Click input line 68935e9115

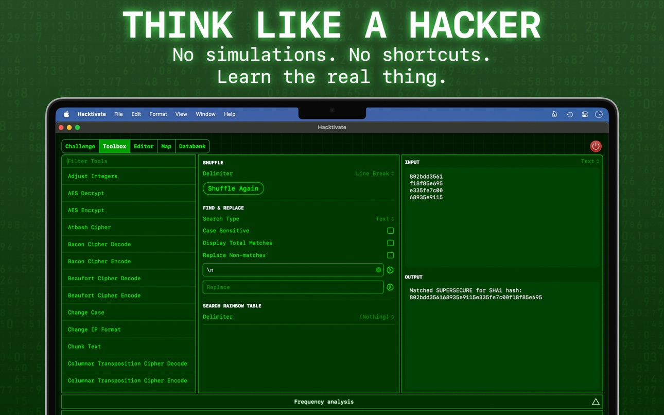tap(426, 197)
